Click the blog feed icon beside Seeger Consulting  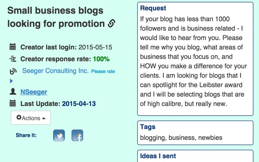pos(13,72)
